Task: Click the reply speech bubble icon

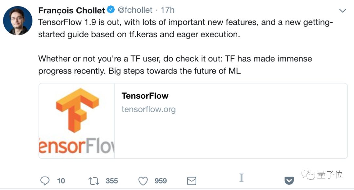Action: point(45,181)
